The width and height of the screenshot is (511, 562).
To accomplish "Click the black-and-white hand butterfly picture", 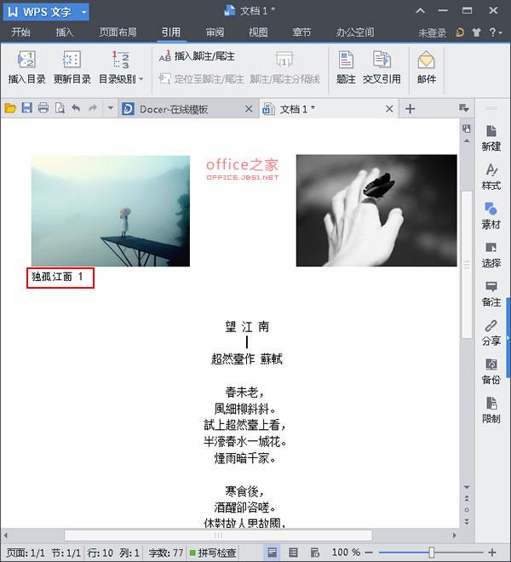I will (376, 210).
